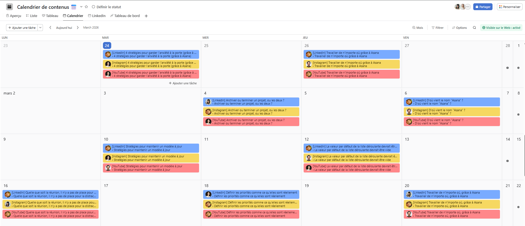Expand the Ajouter une tâche dropdown arrow

(x=40, y=28)
